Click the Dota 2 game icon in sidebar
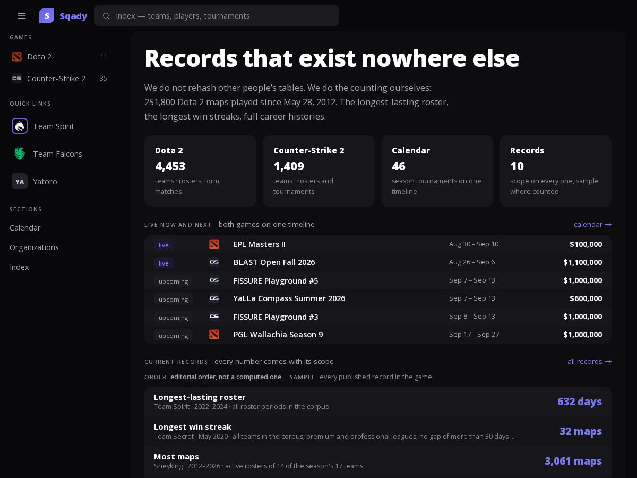The width and height of the screenshot is (637, 478). (16, 56)
